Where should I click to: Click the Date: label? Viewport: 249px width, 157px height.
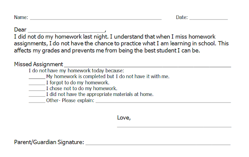click(x=182, y=17)
